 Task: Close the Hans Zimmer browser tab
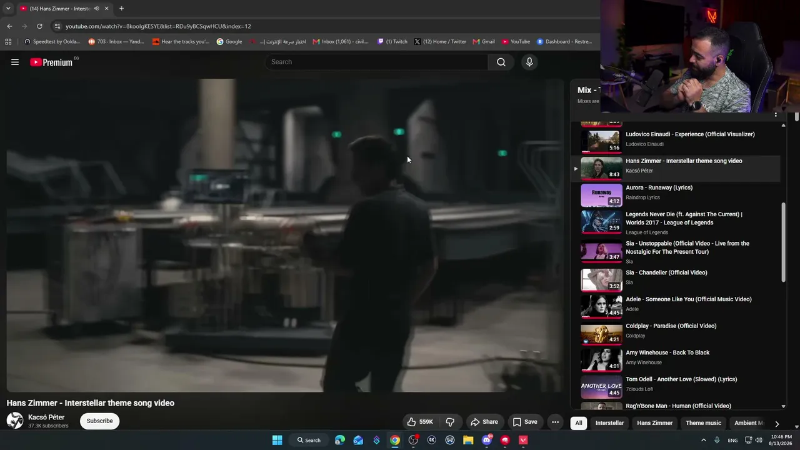[x=106, y=9]
